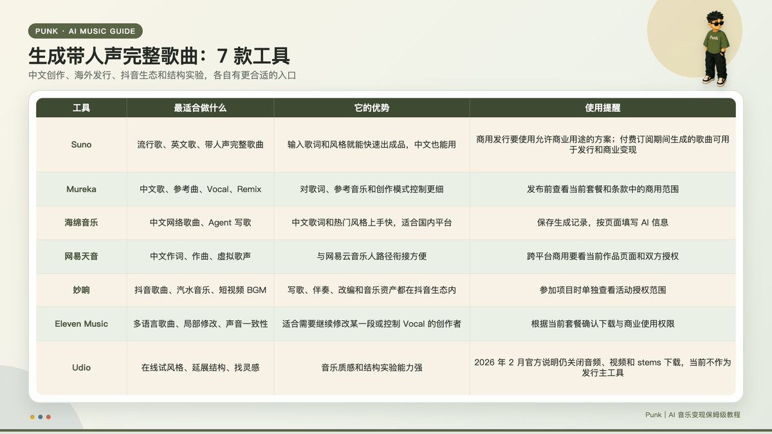The width and height of the screenshot is (772, 434).
Task: Click the cell 根据当前套餐确认下载与商业使用权限
Action: (x=603, y=323)
